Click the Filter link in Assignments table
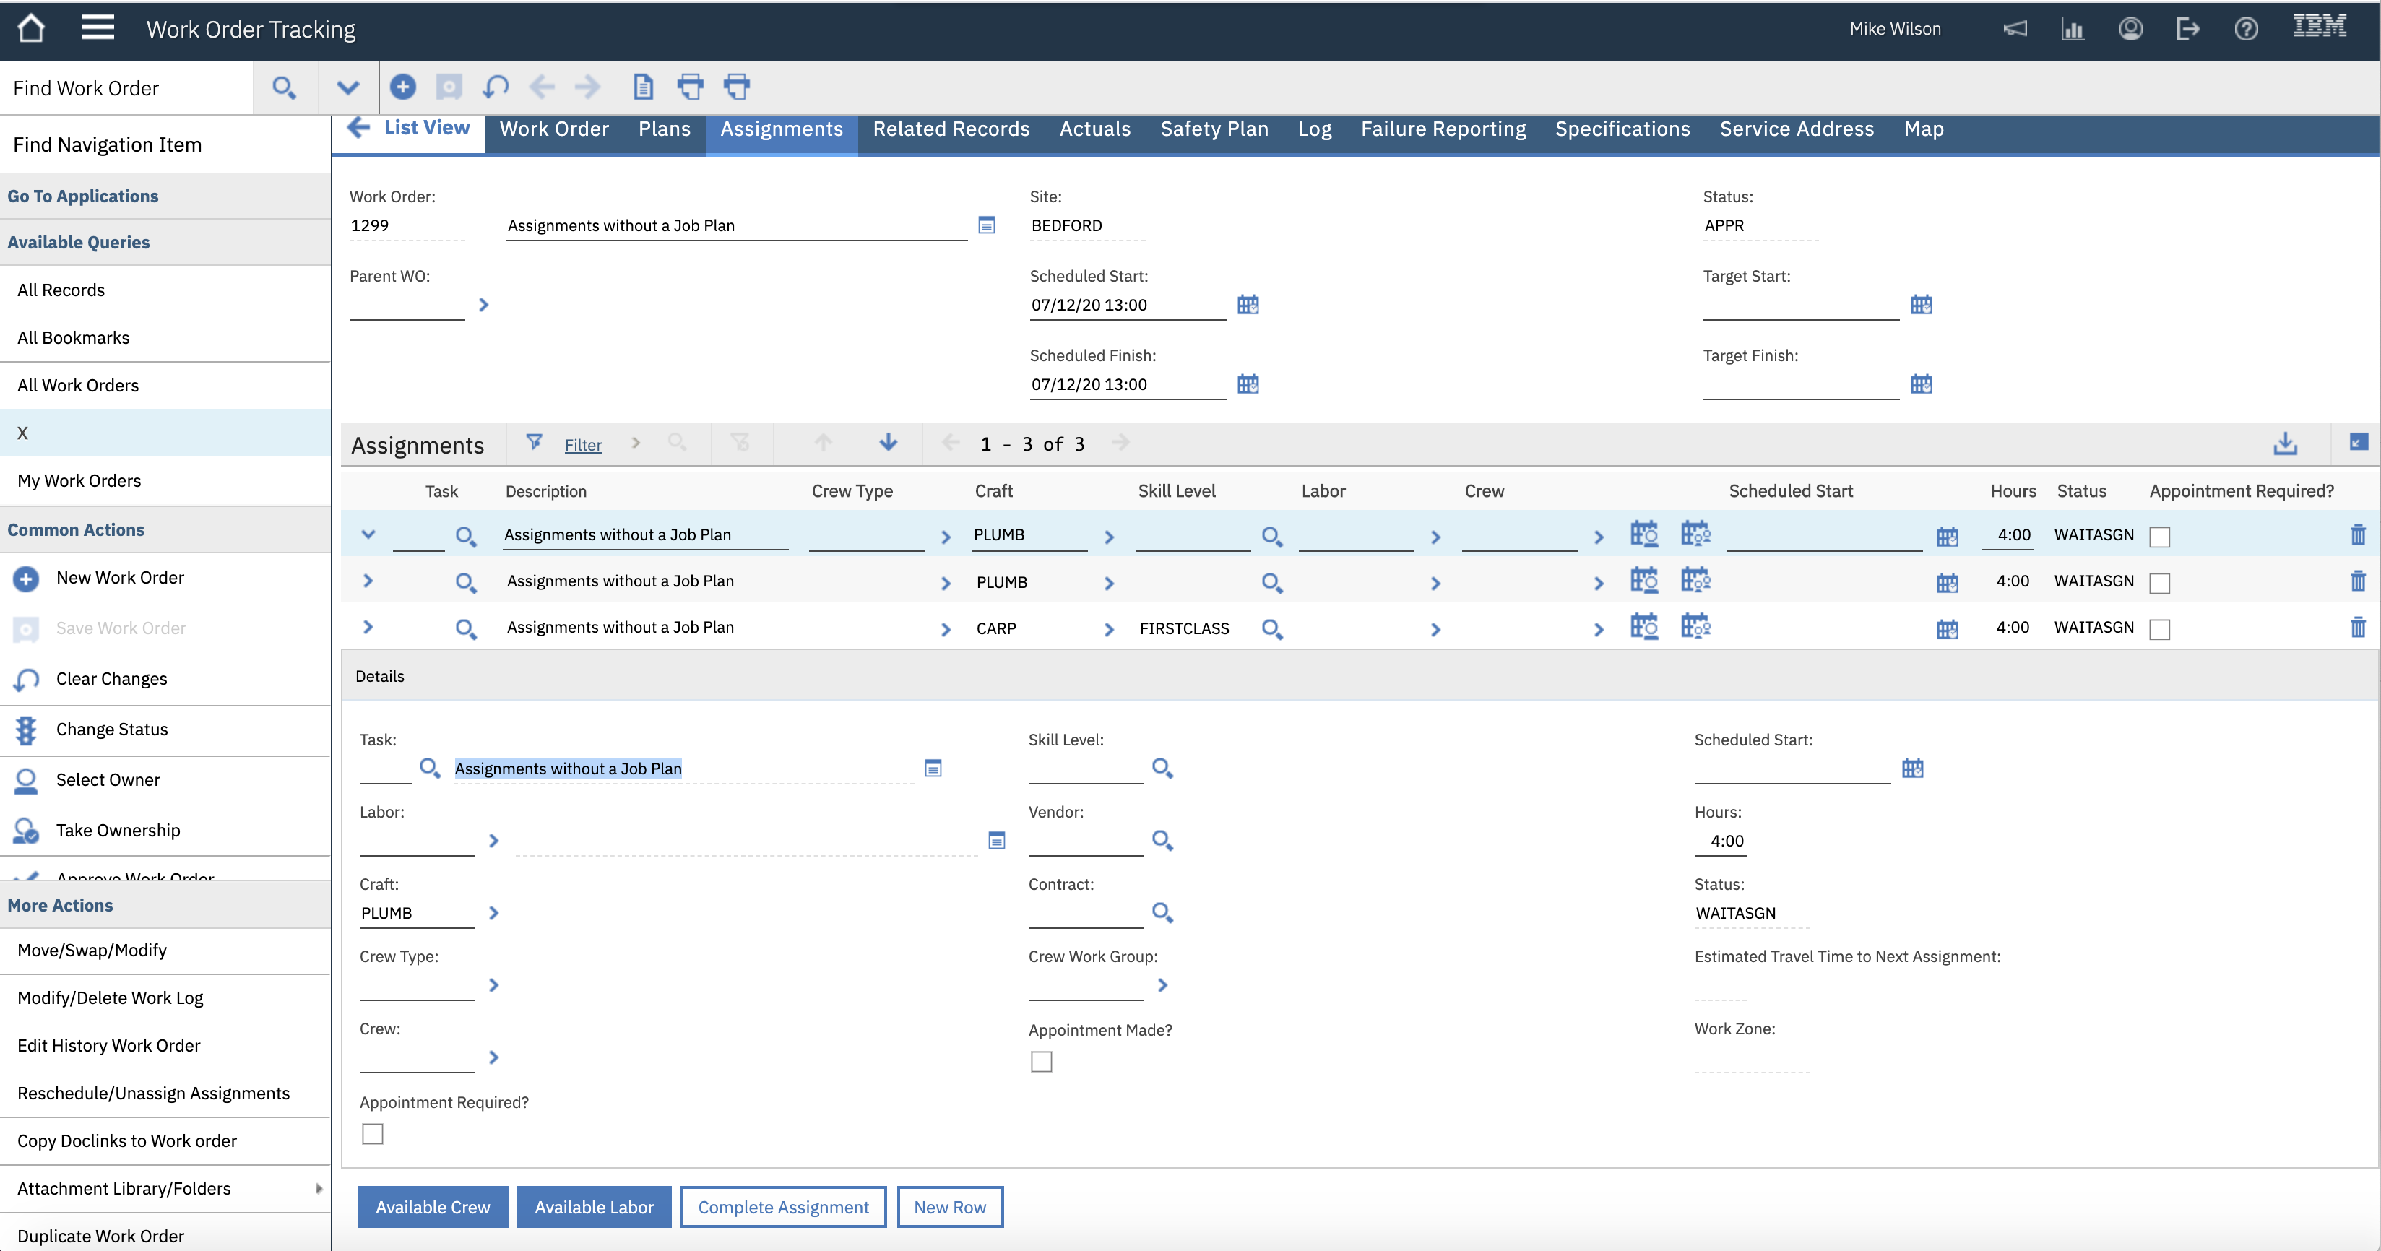The image size is (2381, 1251). pyautogui.click(x=582, y=446)
